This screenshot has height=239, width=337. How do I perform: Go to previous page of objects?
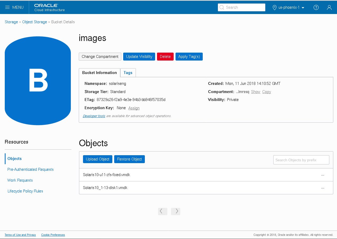pos(163,211)
